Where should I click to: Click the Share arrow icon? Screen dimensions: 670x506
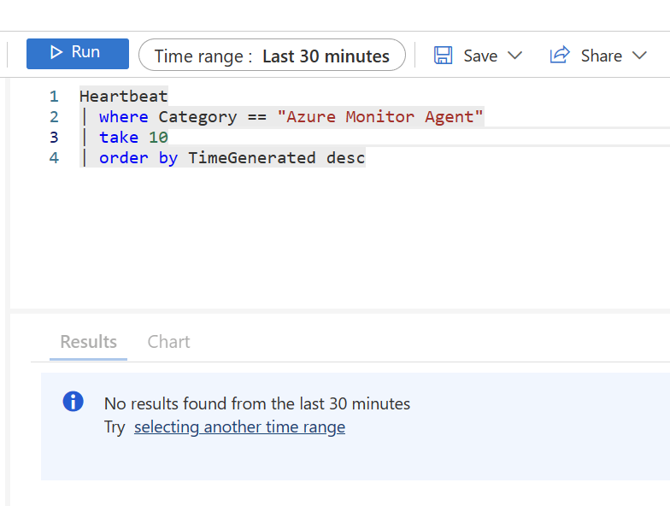pyautogui.click(x=560, y=55)
